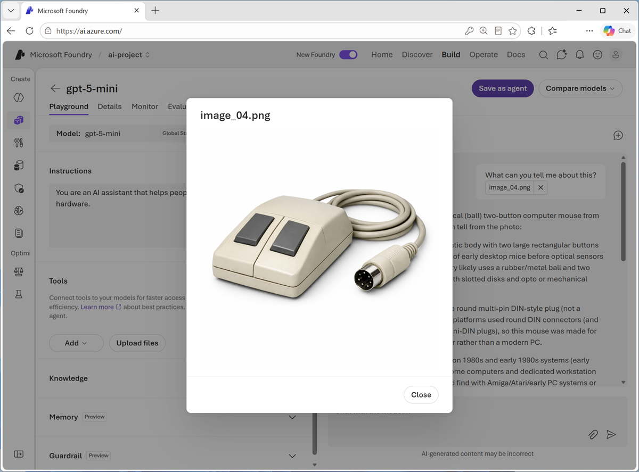Click the paperclip attach icon
639x472 pixels.
click(593, 435)
